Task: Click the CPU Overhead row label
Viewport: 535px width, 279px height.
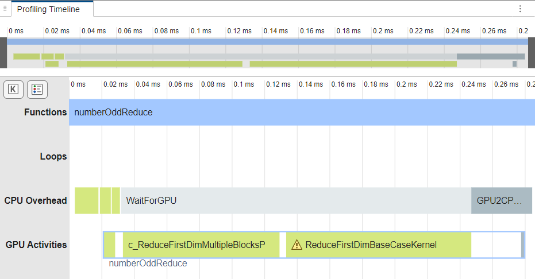Action: [36, 201]
